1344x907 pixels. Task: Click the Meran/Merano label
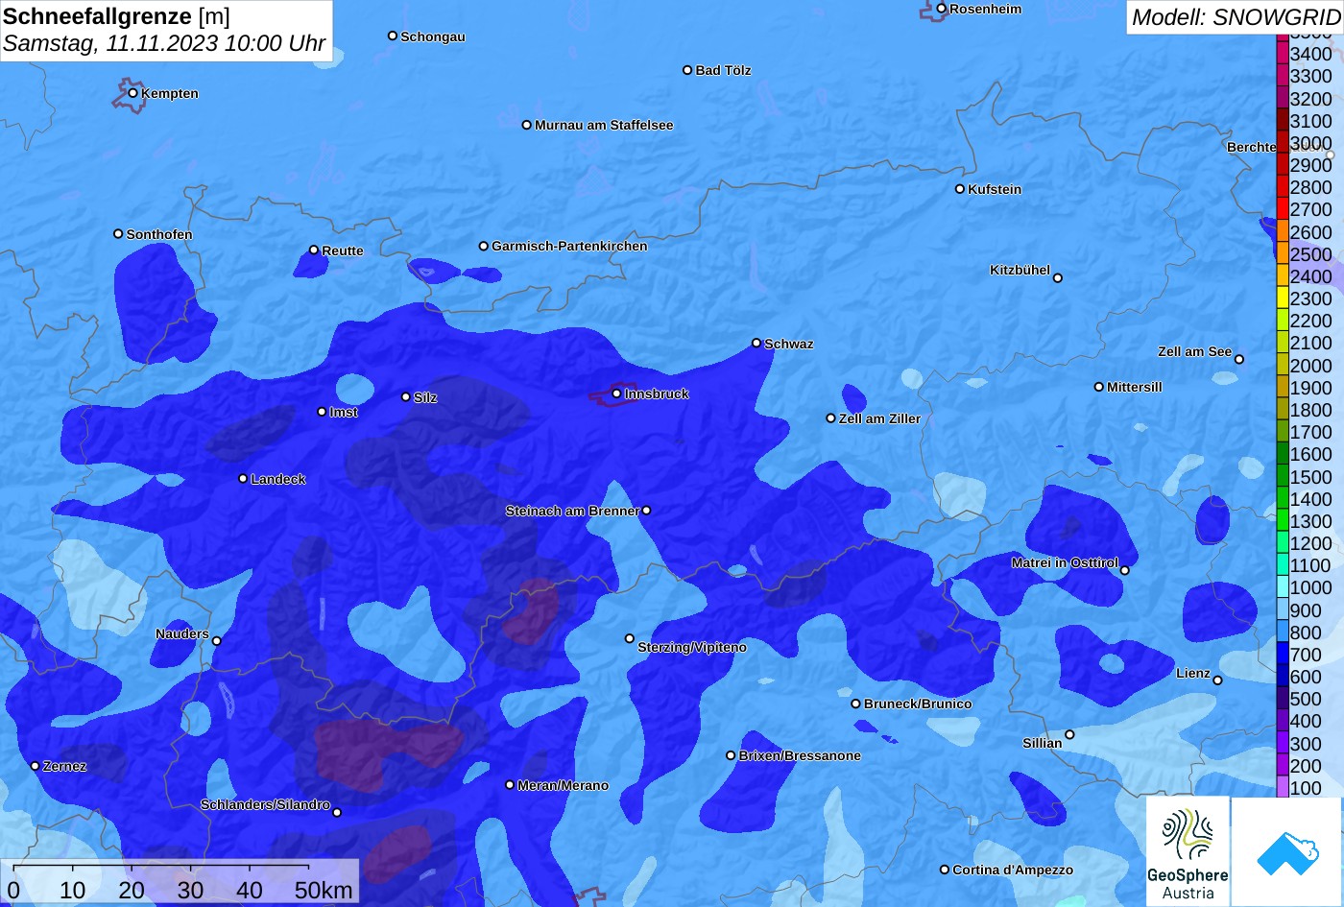point(564,785)
